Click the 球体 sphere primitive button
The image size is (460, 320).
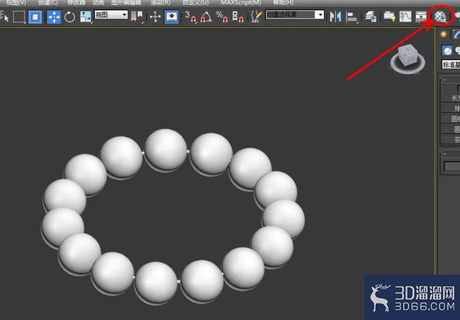450,108
